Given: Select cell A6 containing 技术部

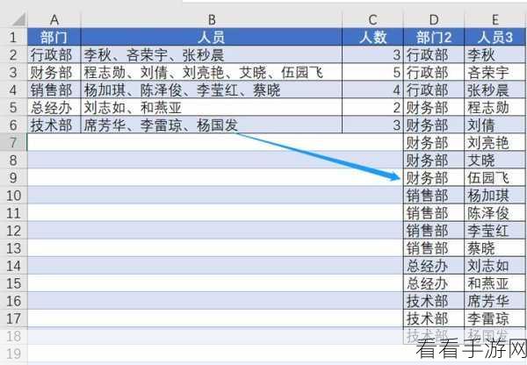Looking at the screenshot, I should tap(54, 125).
